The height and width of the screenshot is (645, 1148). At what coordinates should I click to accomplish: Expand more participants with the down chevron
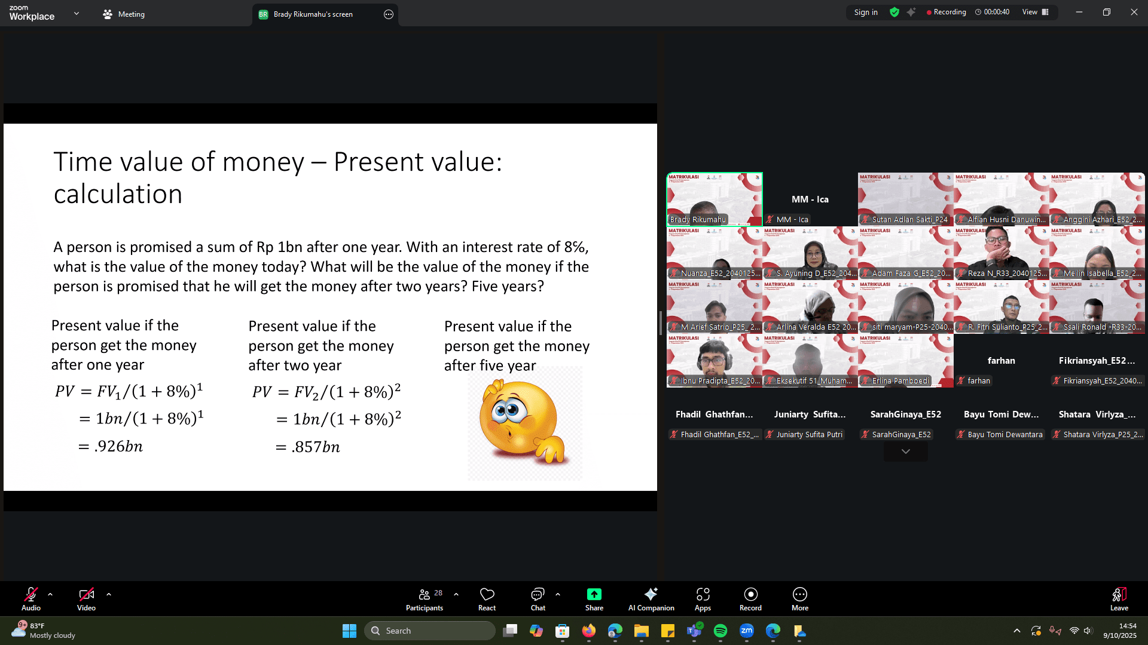click(x=905, y=451)
